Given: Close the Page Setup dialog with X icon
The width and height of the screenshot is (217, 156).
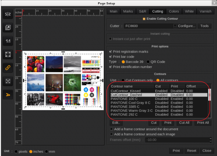Looking at the screenshot, I should click(x=214, y=3).
